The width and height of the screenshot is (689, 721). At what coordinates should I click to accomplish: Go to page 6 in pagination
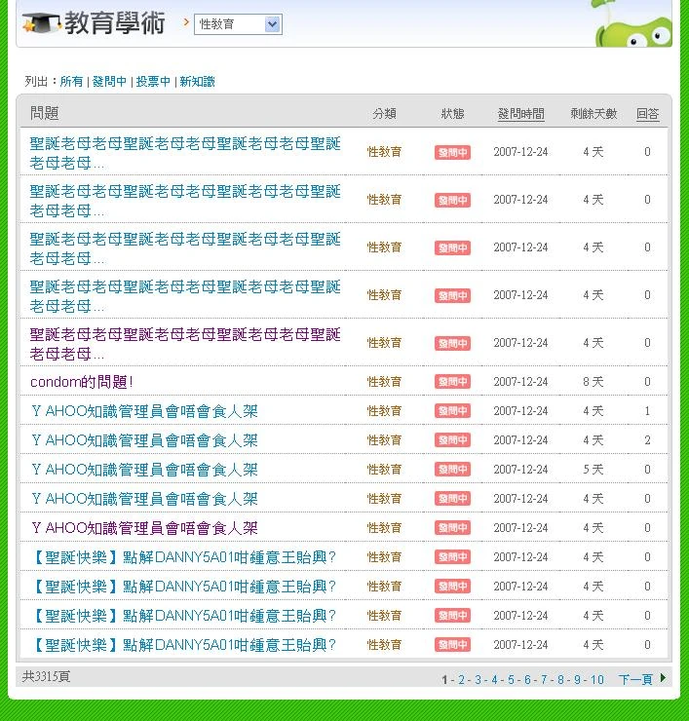coord(527,680)
